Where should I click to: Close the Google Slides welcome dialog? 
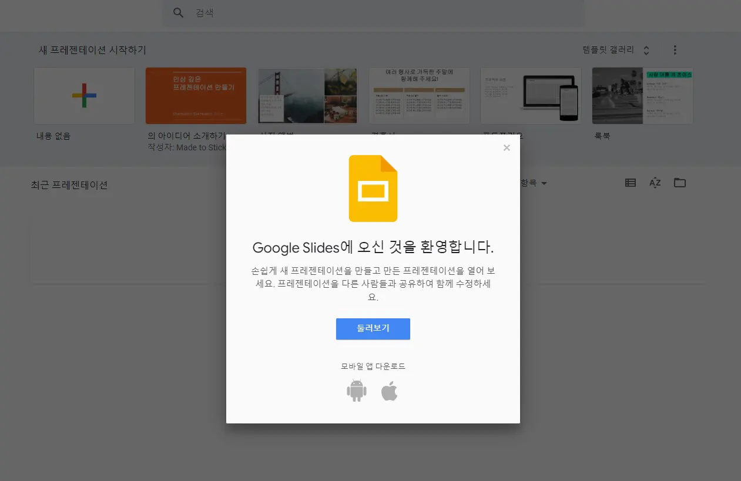[507, 148]
